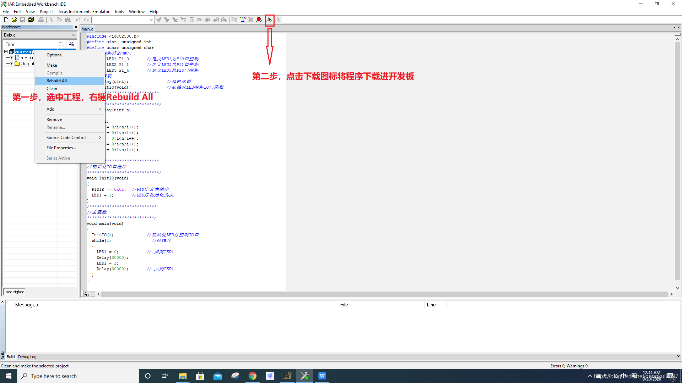Expand the Output folder node
682x383 pixels.
(x=11, y=64)
